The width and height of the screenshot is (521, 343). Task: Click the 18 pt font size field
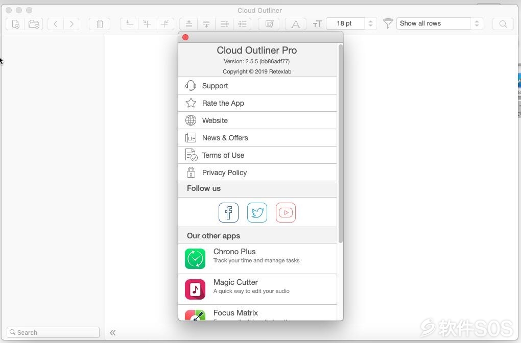(x=346, y=23)
